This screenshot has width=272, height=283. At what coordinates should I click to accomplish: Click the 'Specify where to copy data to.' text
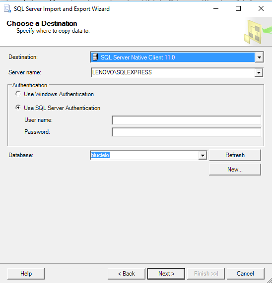pyautogui.click(x=53, y=31)
